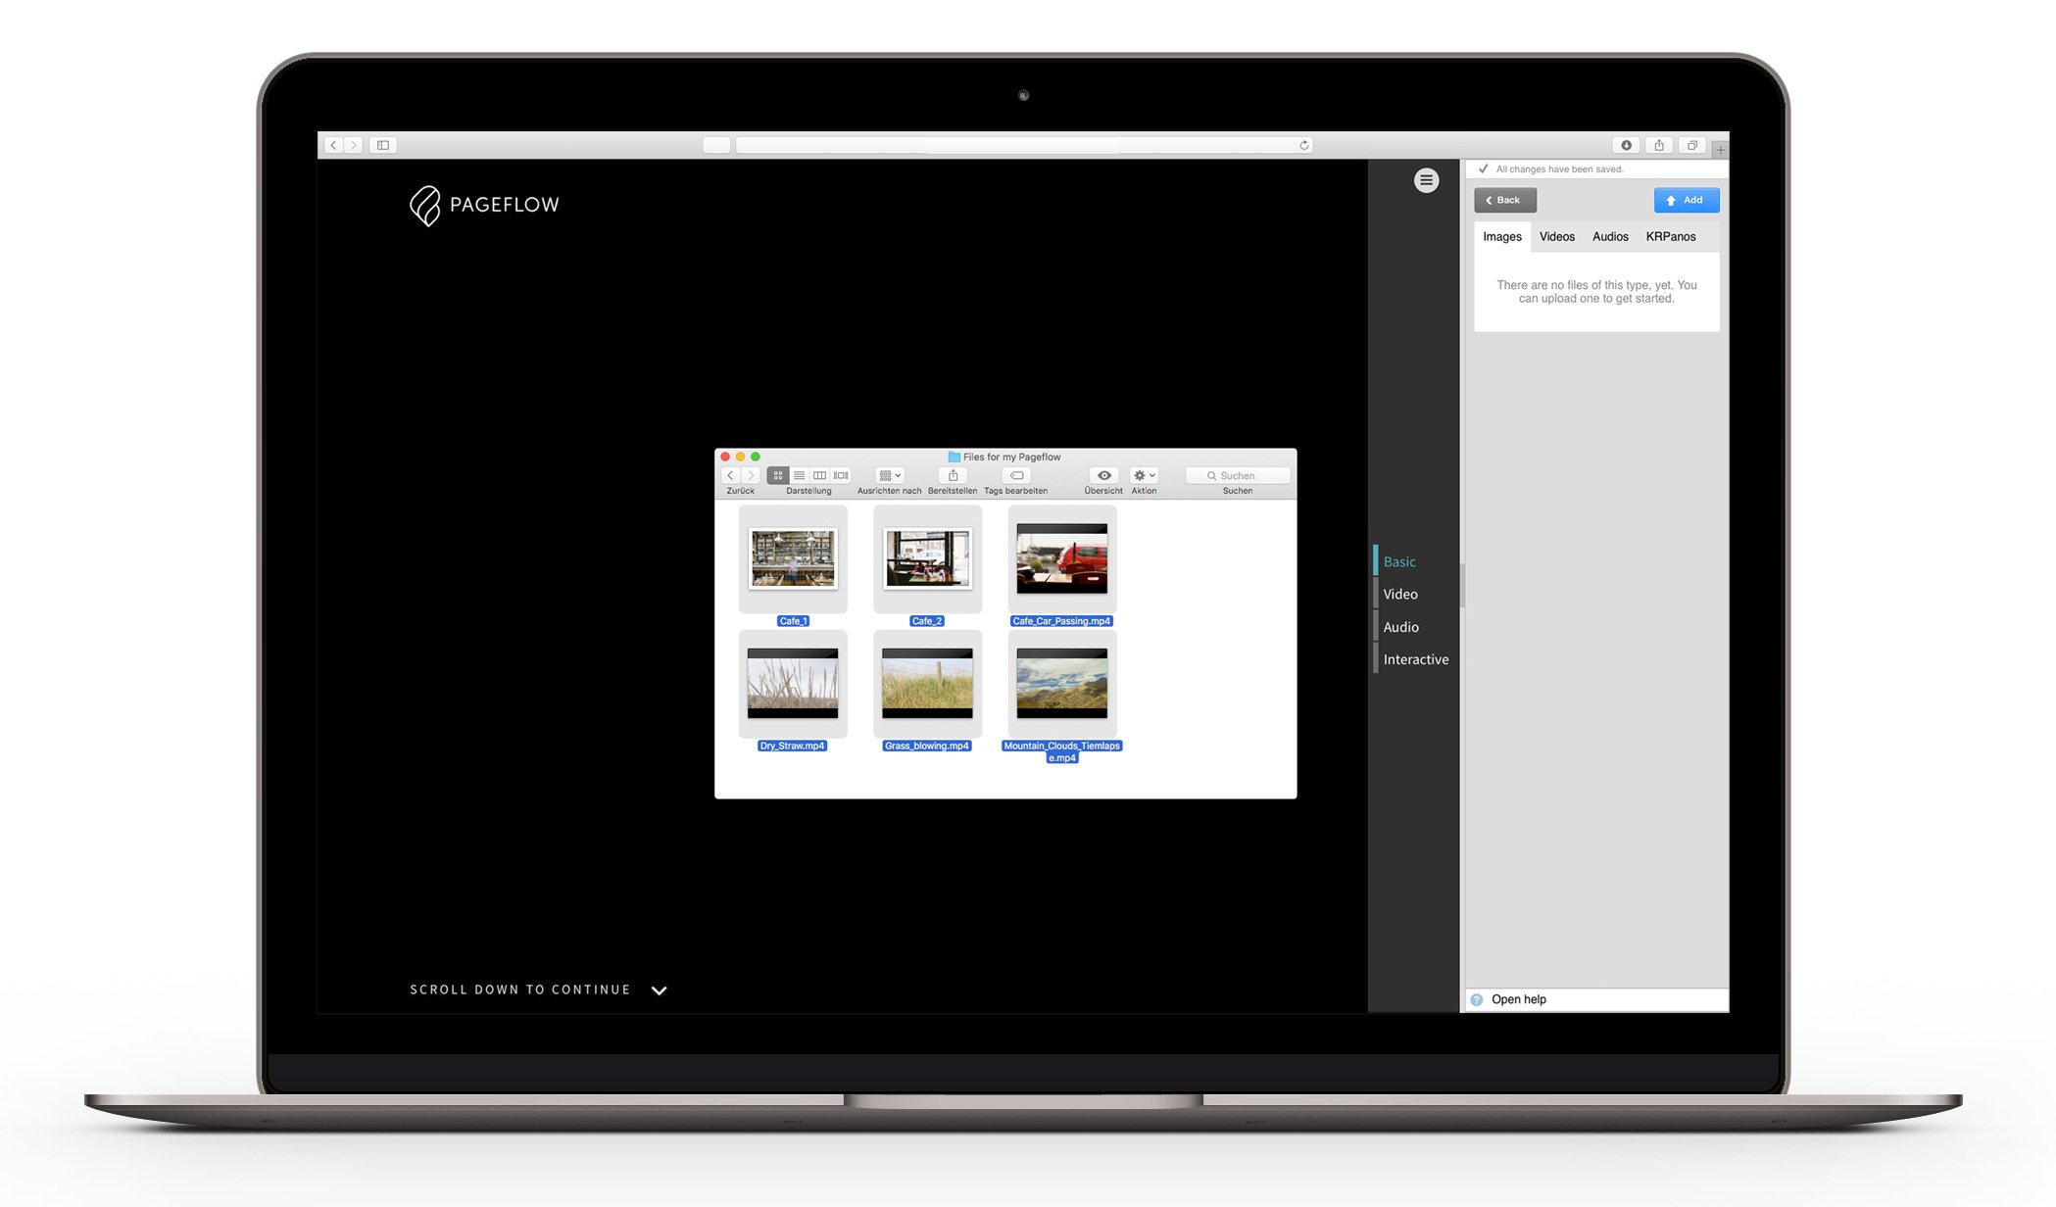Switch Finder to column view
Screen dimensions: 2056x1207
(819, 475)
